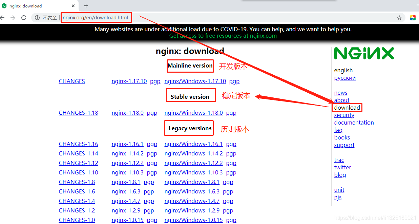Open CHANGES-1.0 link
Image resolution: width=419 pixels, height=224 pixels.
[77, 220]
